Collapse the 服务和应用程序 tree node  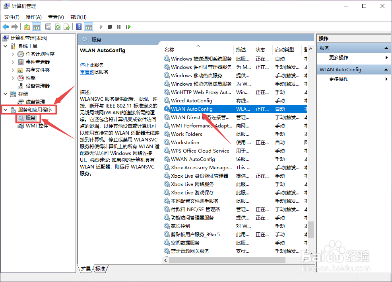tap(6, 110)
